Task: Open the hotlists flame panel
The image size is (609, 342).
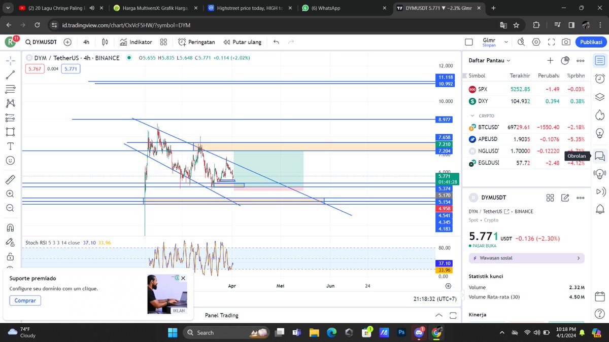Action: click(599, 114)
